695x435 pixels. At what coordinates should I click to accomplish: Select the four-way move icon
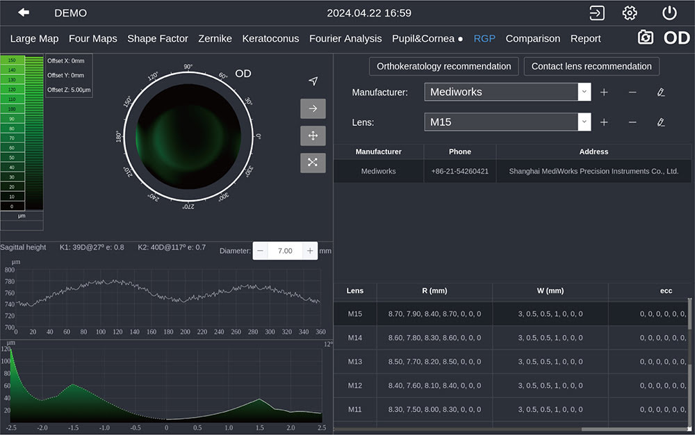tap(313, 136)
